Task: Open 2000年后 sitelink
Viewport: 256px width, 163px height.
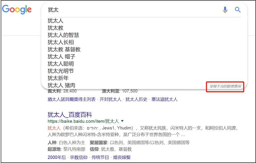Action: (57, 157)
